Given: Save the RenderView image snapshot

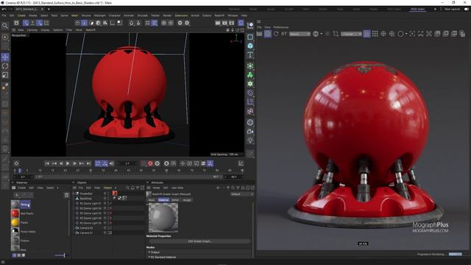Looking at the screenshot, I should pyautogui.click(x=437, y=34).
